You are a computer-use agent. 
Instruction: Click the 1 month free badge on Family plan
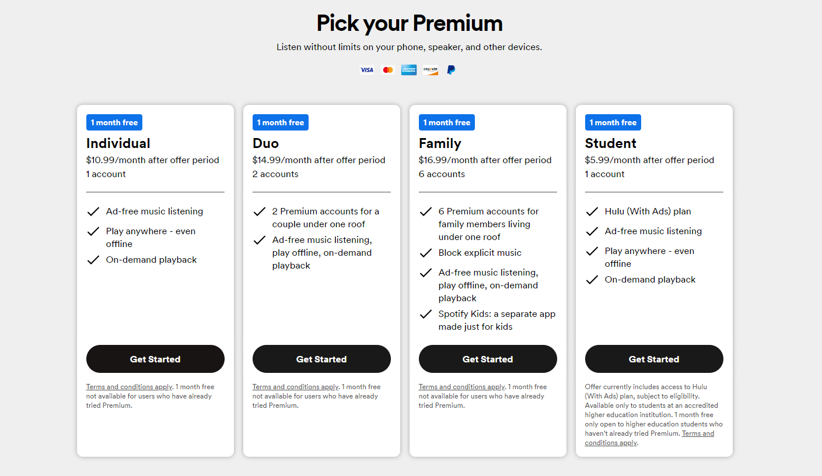point(446,122)
